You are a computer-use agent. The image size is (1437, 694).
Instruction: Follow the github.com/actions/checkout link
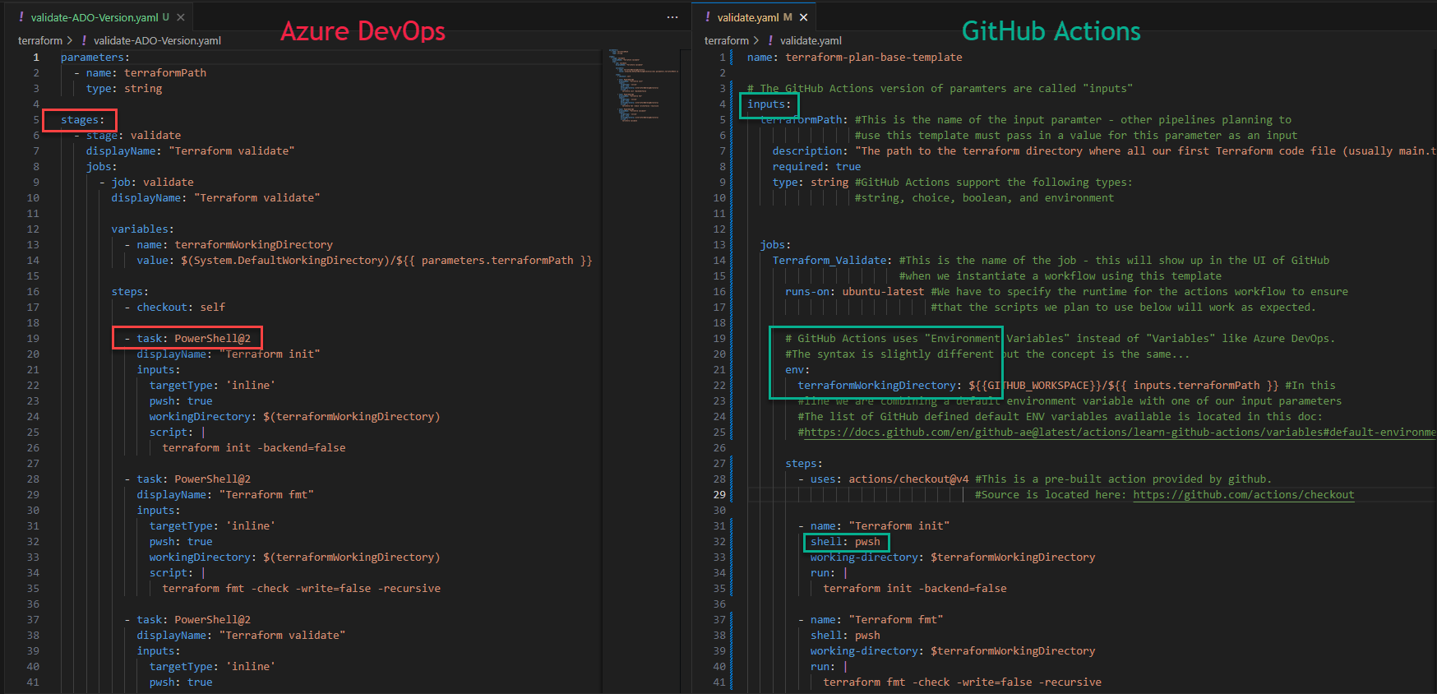point(1243,495)
